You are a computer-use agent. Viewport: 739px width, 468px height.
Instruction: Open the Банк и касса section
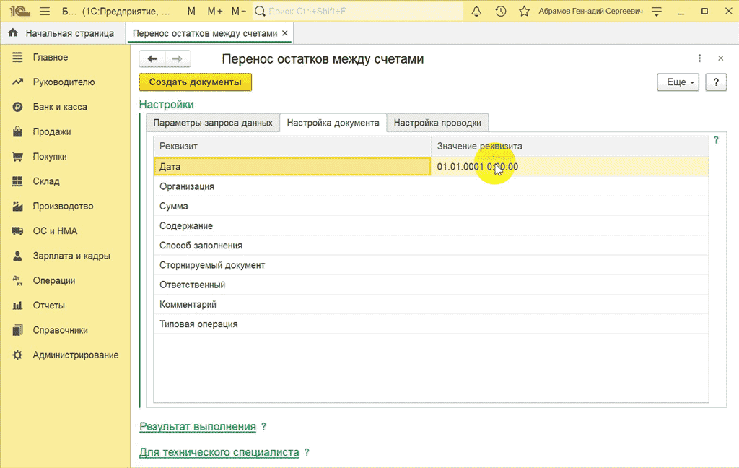coord(60,107)
